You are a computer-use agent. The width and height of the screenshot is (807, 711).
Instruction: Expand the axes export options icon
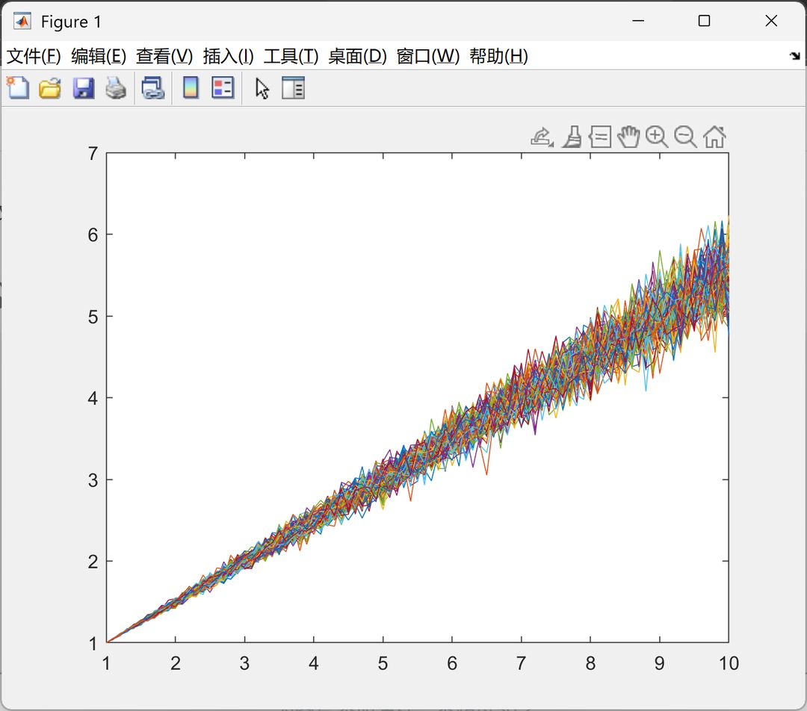(542, 137)
